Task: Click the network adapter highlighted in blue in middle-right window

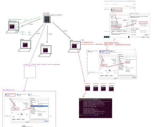Action: coord(105,52)
